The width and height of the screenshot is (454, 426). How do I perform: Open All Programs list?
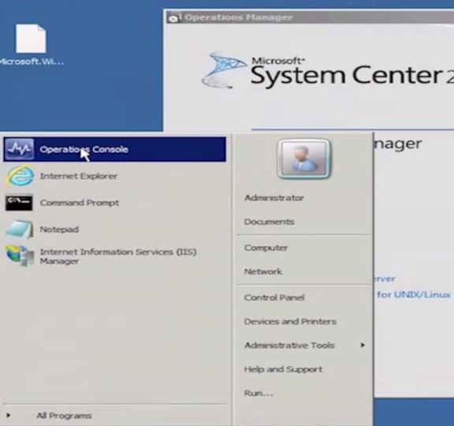pyautogui.click(x=64, y=416)
